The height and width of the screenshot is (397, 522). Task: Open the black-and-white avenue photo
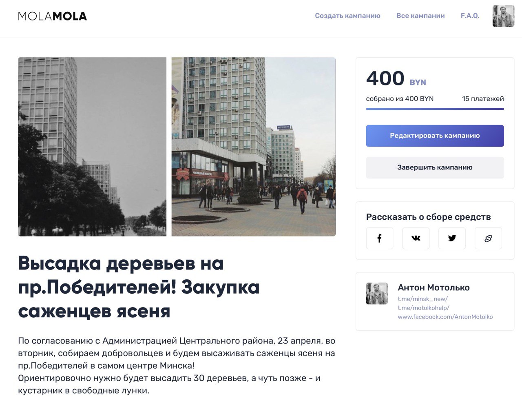[92, 147]
